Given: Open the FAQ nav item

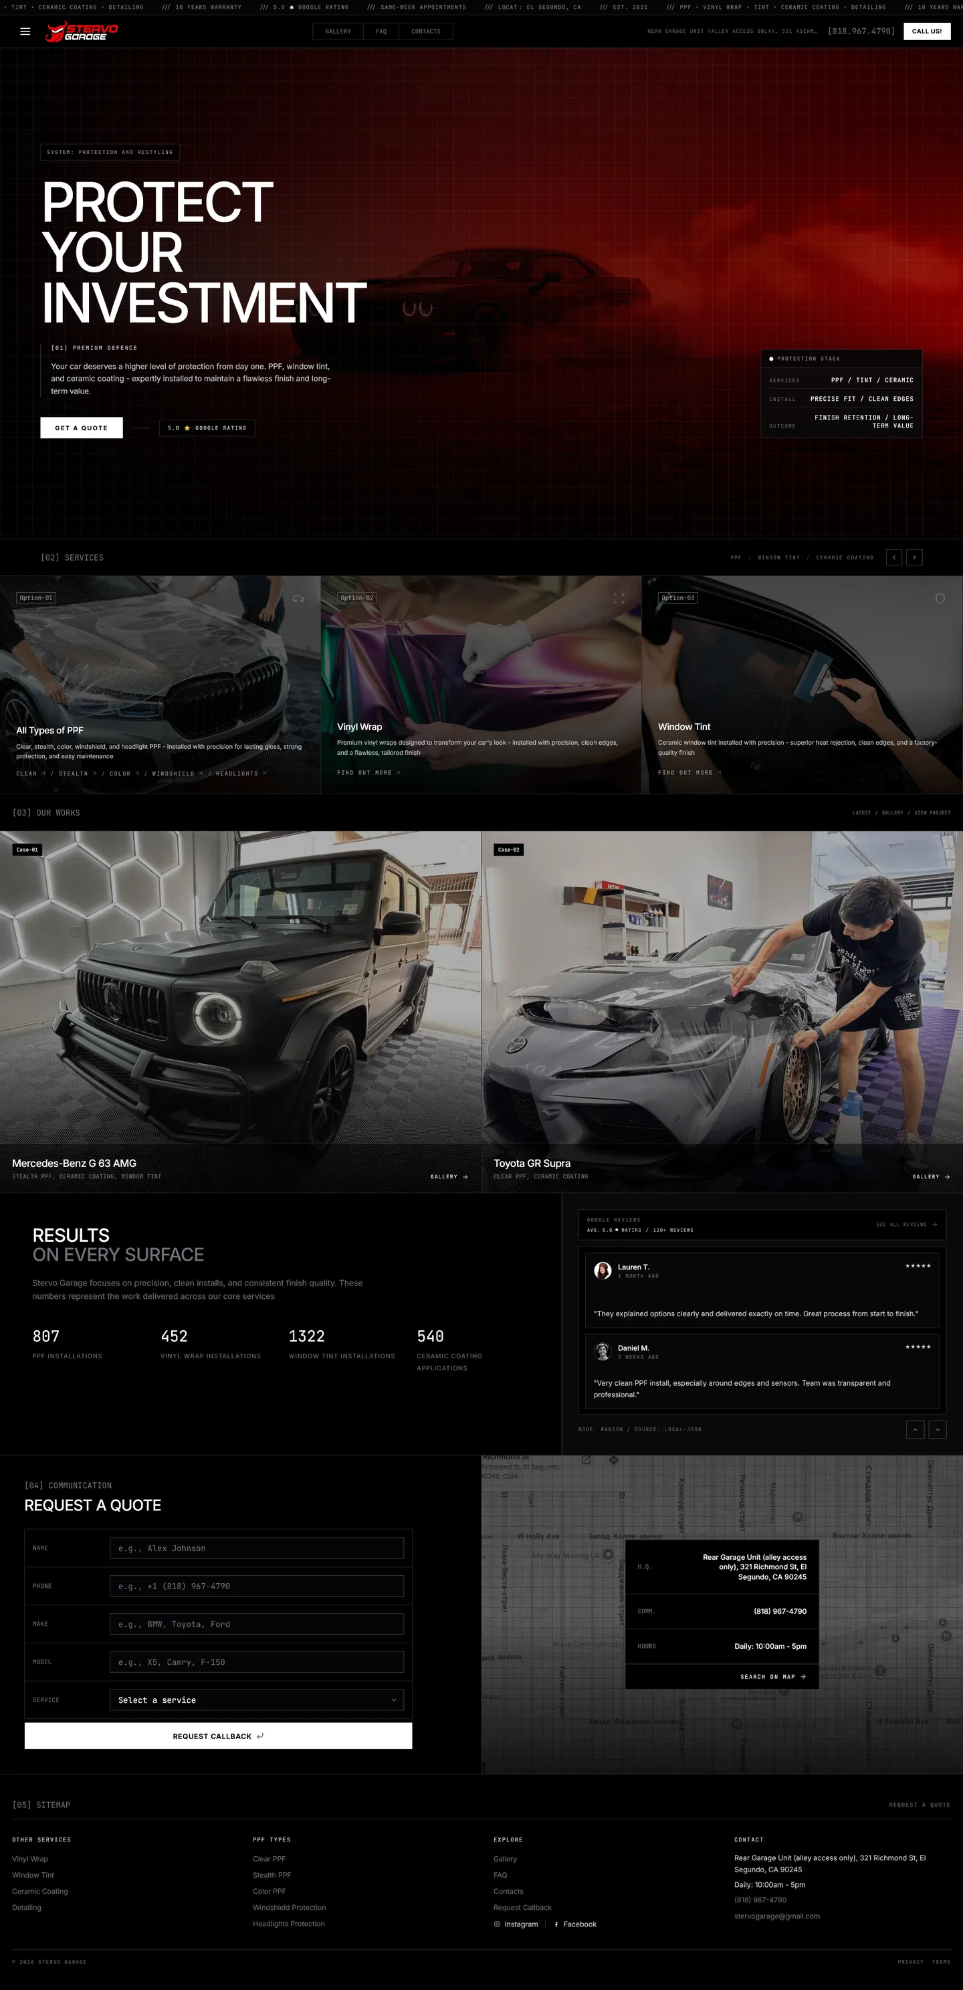Looking at the screenshot, I should (x=381, y=31).
